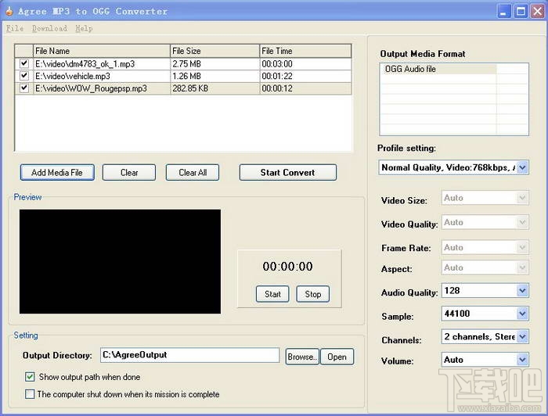Image resolution: width=548 pixels, height=416 pixels.
Task: Click the black preview video area
Action: (x=120, y=261)
